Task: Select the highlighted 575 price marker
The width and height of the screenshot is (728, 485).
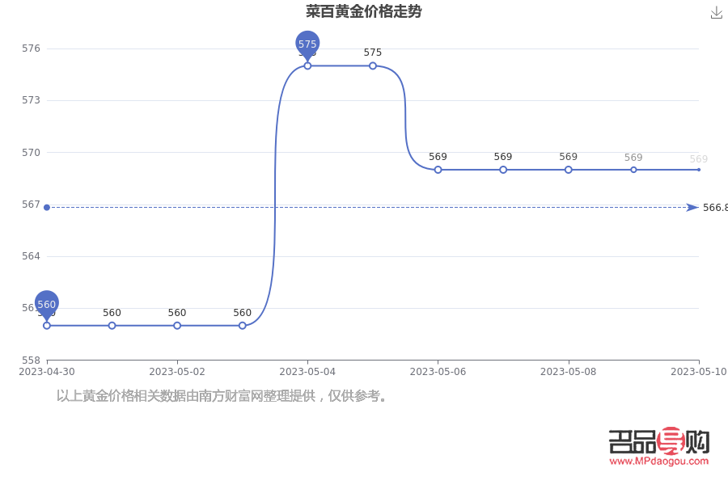Action: 307,45
